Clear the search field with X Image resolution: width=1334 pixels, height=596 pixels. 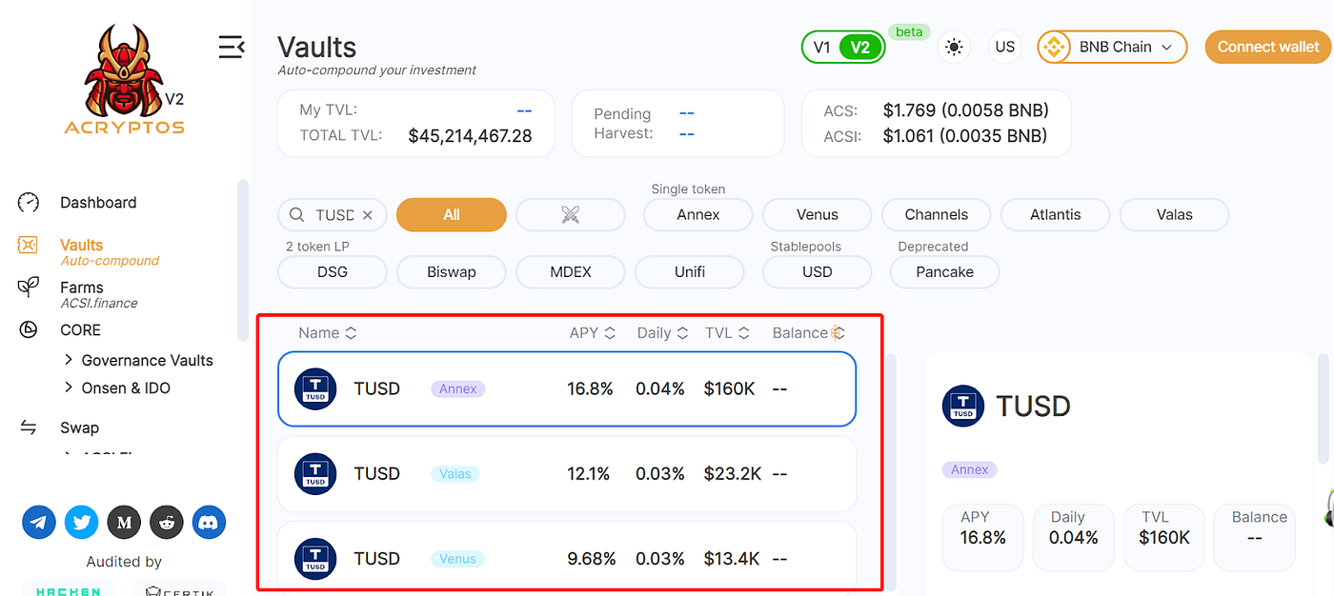pyautogui.click(x=368, y=215)
